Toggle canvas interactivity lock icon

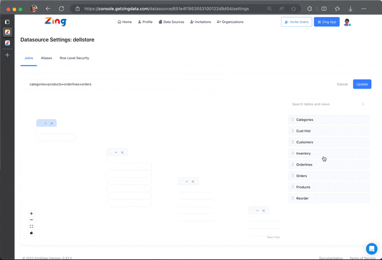[31, 233]
